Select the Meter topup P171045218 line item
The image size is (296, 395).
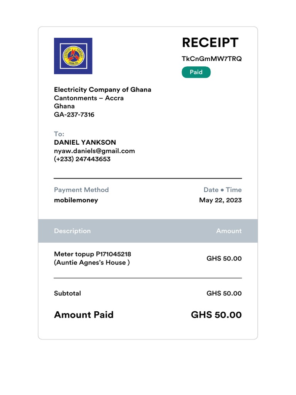coord(92,254)
